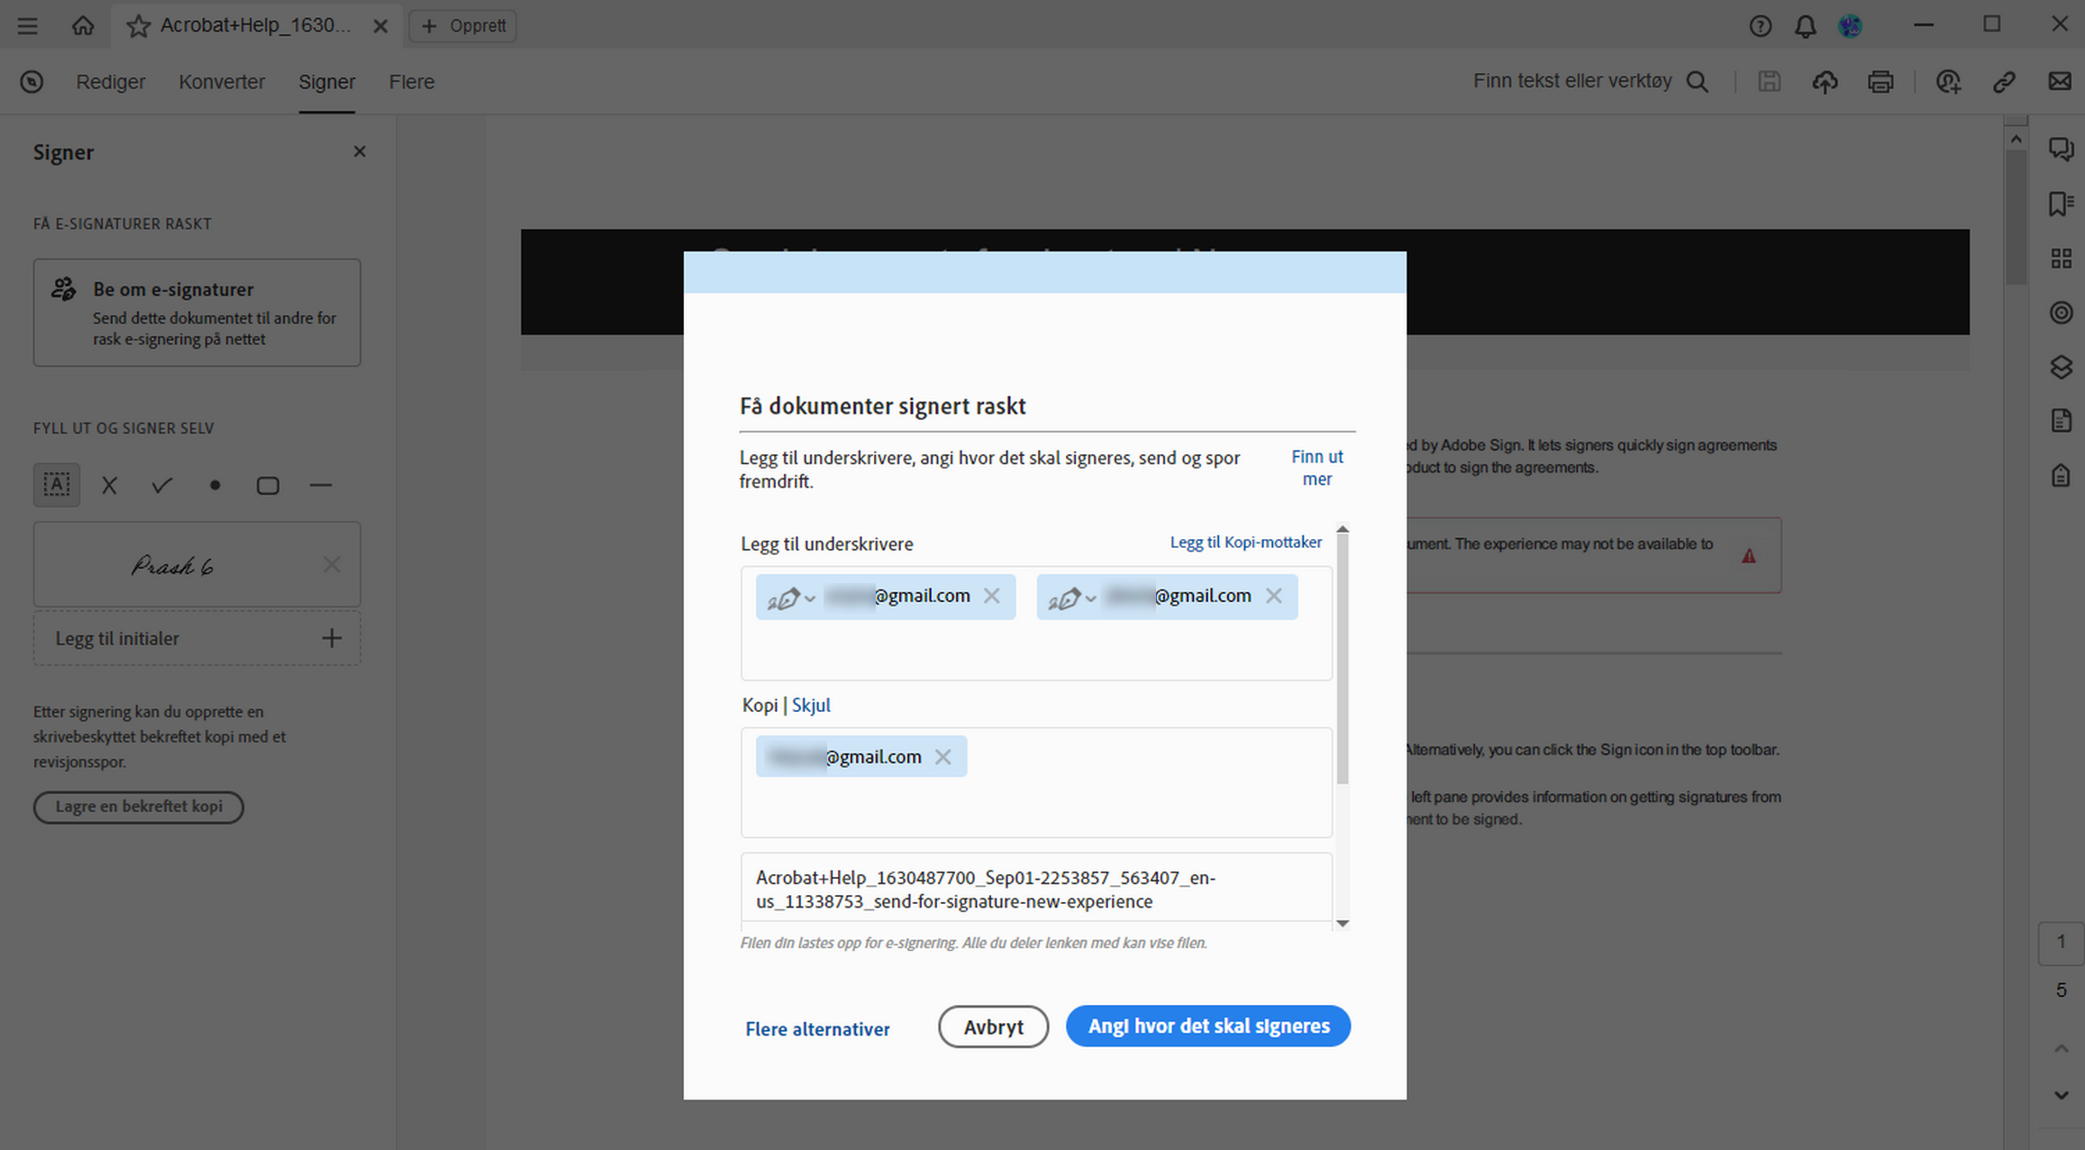Open the comments panel icon
Viewport: 2085px width, 1150px height.
pos(2060,149)
